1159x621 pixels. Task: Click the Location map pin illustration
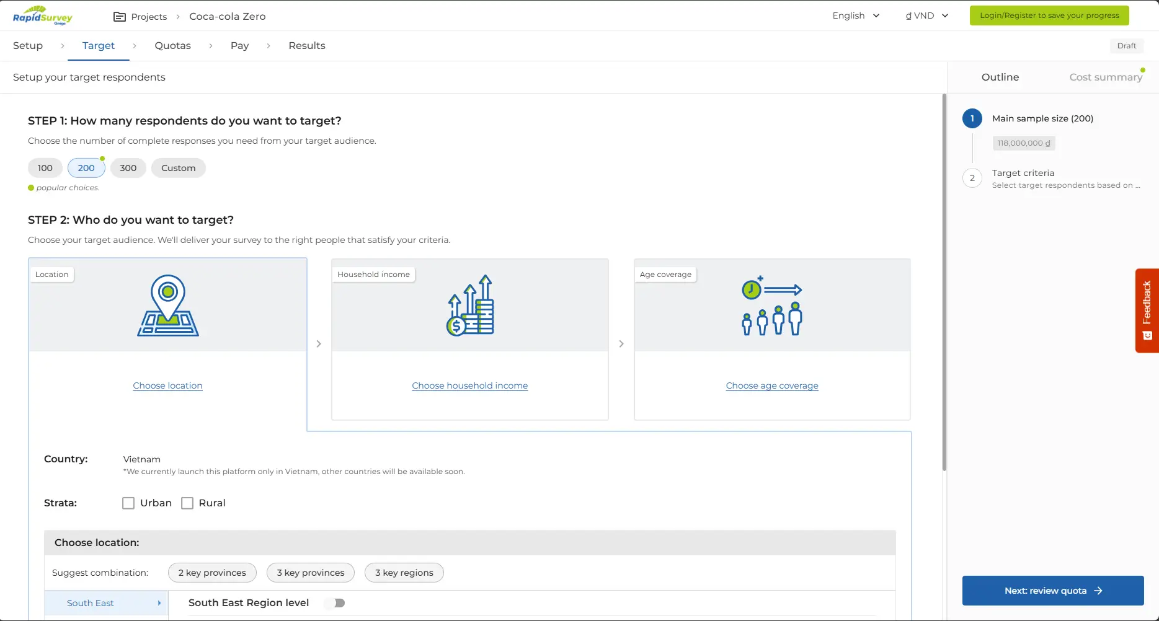168,306
